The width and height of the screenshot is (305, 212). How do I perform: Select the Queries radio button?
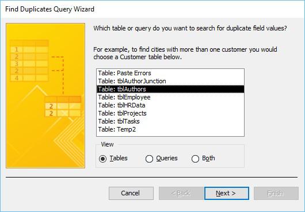(x=149, y=159)
